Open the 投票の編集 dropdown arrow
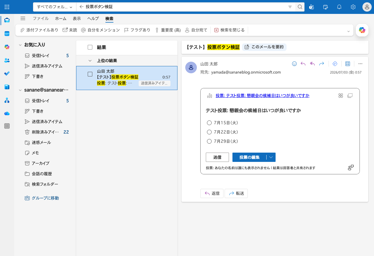This screenshot has height=256, width=374. point(271,157)
